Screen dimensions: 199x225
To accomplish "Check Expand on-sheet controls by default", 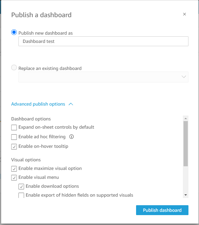I will click(14, 127).
